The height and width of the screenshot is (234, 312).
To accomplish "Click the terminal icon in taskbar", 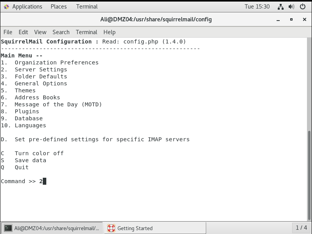I will click(8, 228).
